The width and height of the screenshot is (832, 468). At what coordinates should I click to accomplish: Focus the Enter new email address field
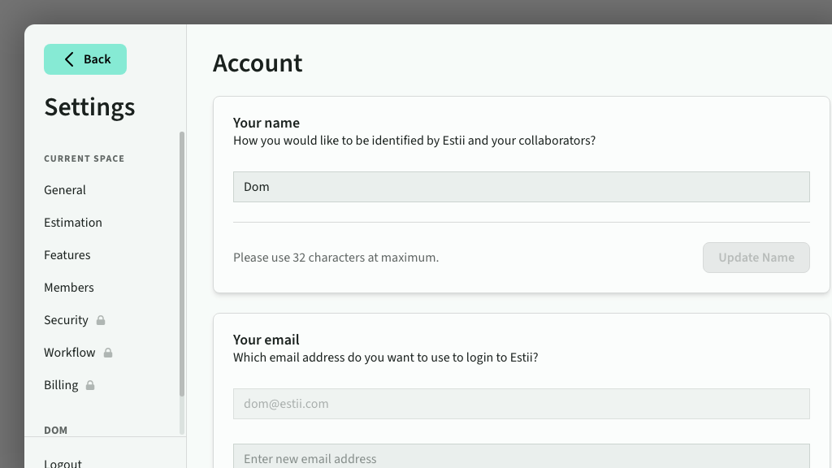(521, 457)
